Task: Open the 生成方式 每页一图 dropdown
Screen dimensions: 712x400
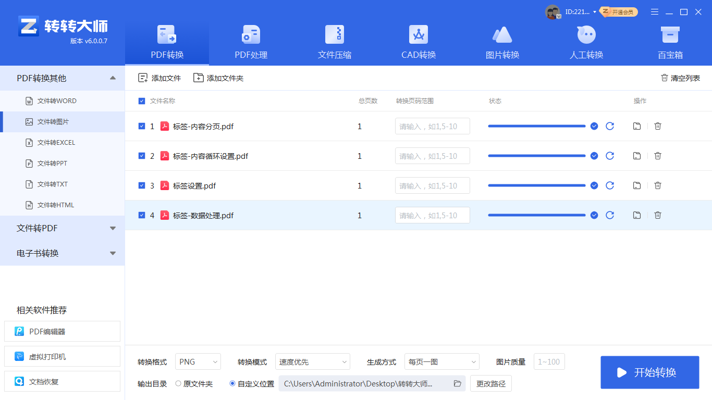Action: 441,361
